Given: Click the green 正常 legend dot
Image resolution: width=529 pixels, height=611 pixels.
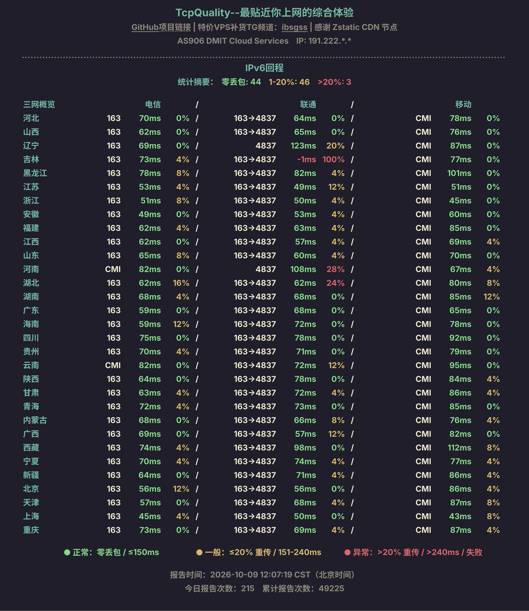Looking at the screenshot, I should 67,552.
